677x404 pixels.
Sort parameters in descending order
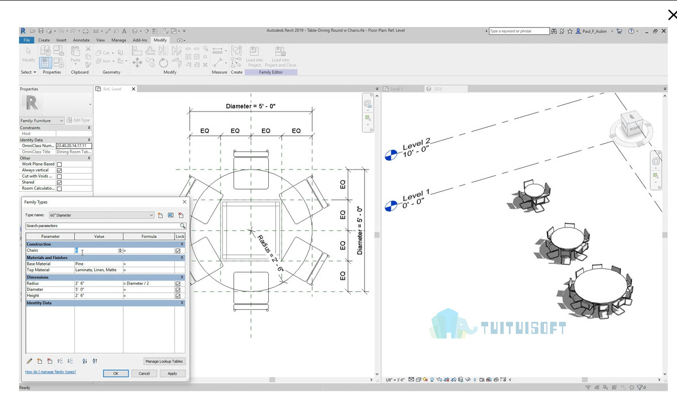click(x=94, y=361)
